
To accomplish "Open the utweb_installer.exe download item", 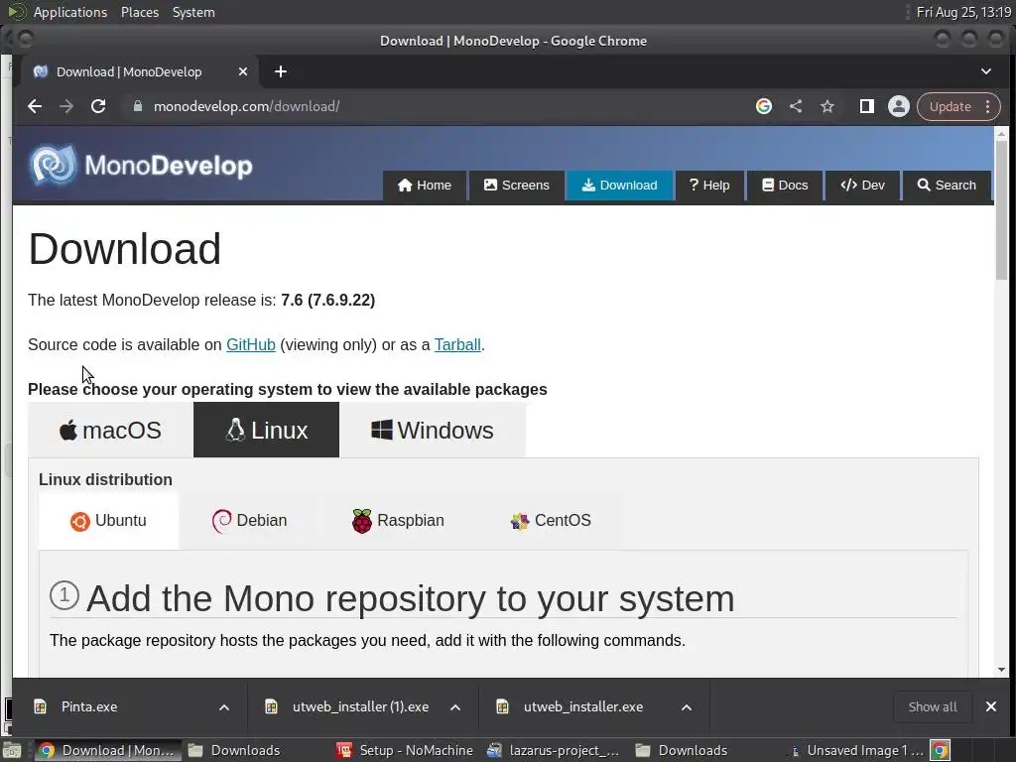I will 583,706.
